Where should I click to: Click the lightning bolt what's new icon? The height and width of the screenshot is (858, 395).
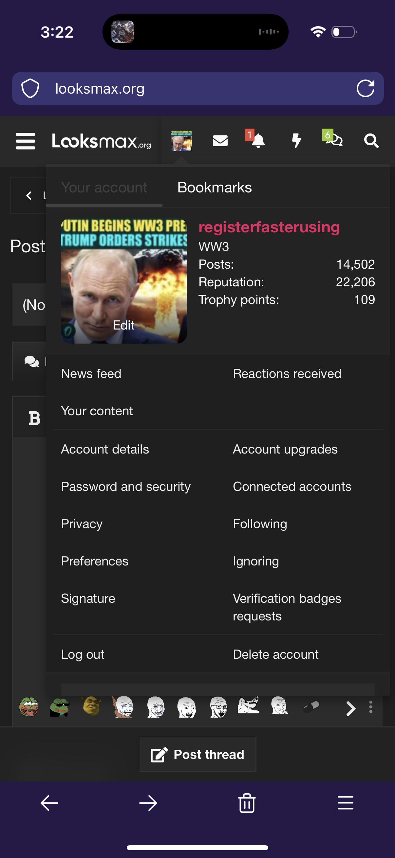point(296,141)
